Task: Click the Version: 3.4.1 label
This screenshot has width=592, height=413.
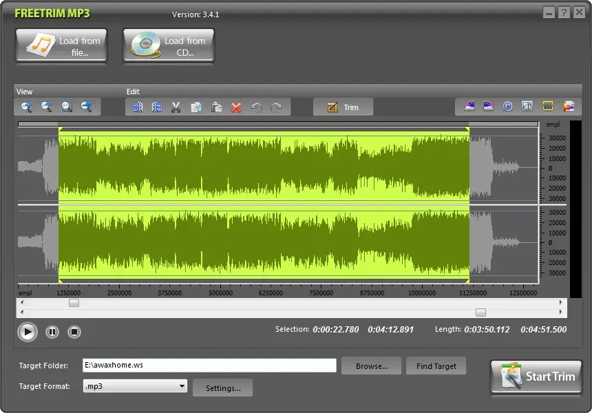Action: coord(195,14)
